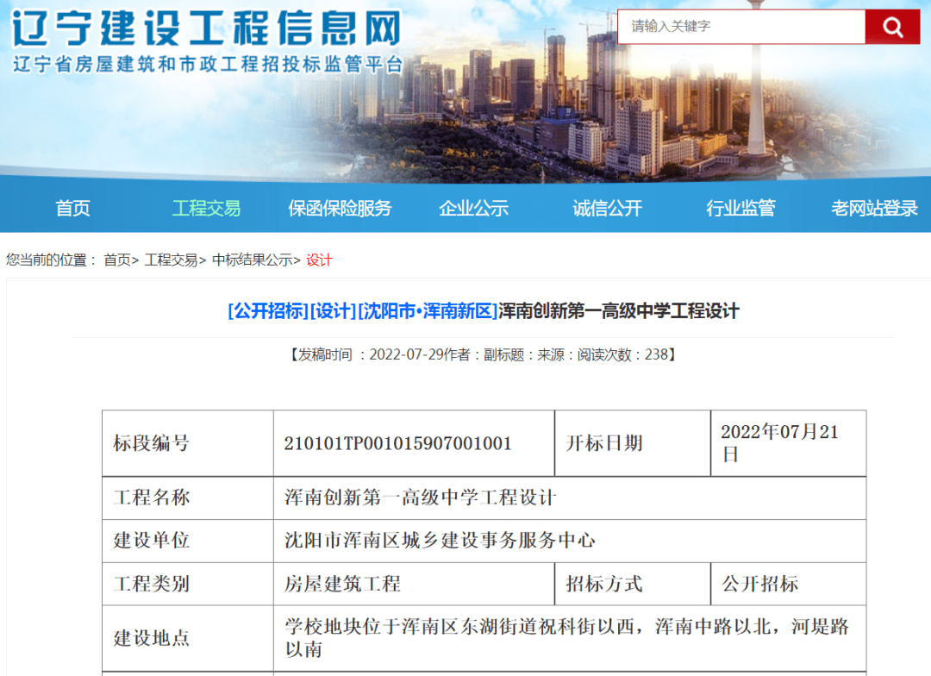The height and width of the screenshot is (676, 931).
Task: Open 老网站登录 in the navigation bar
Action: tap(875, 209)
